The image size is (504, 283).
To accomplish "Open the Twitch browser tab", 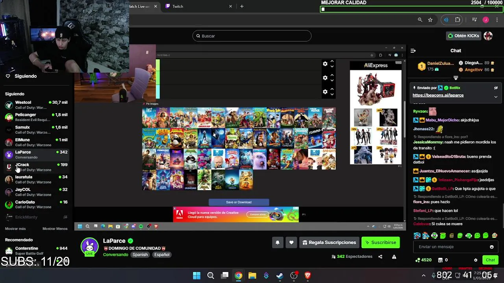I will (x=199, y=6).
